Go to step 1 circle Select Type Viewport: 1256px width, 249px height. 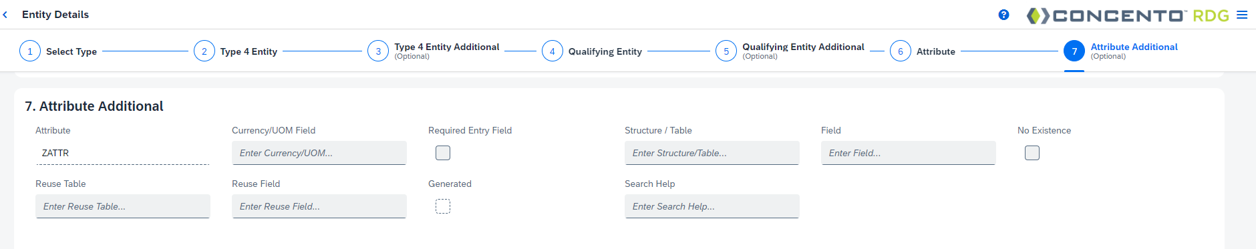coord(30,51)
